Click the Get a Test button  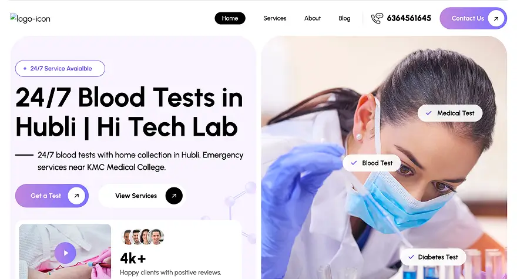(52, 196)
